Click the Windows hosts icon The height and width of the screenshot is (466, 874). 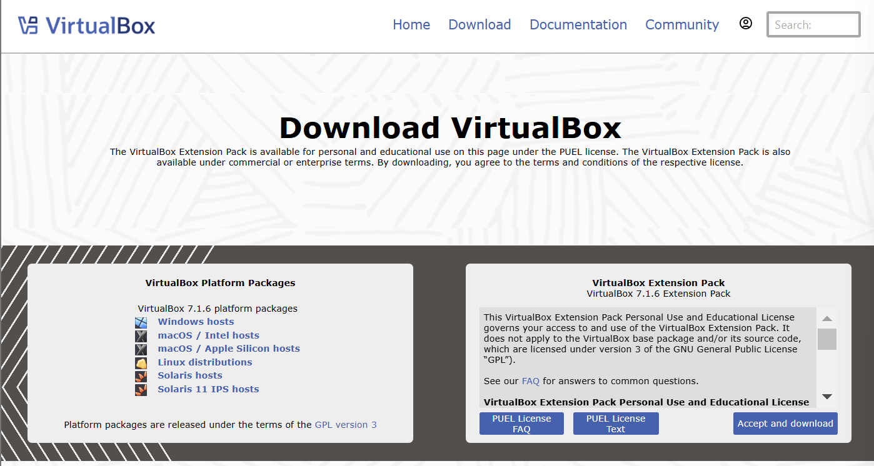point(141,322)
